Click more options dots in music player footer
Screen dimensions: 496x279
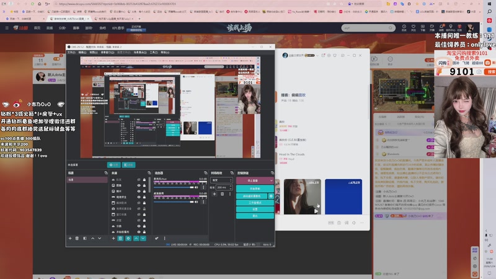point(362,223)
